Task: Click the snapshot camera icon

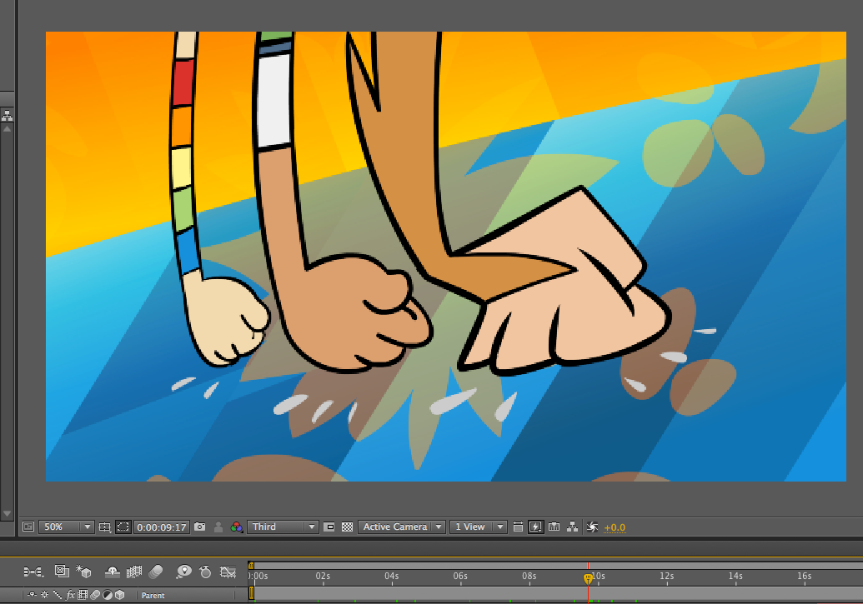Action: coord(199,527)
